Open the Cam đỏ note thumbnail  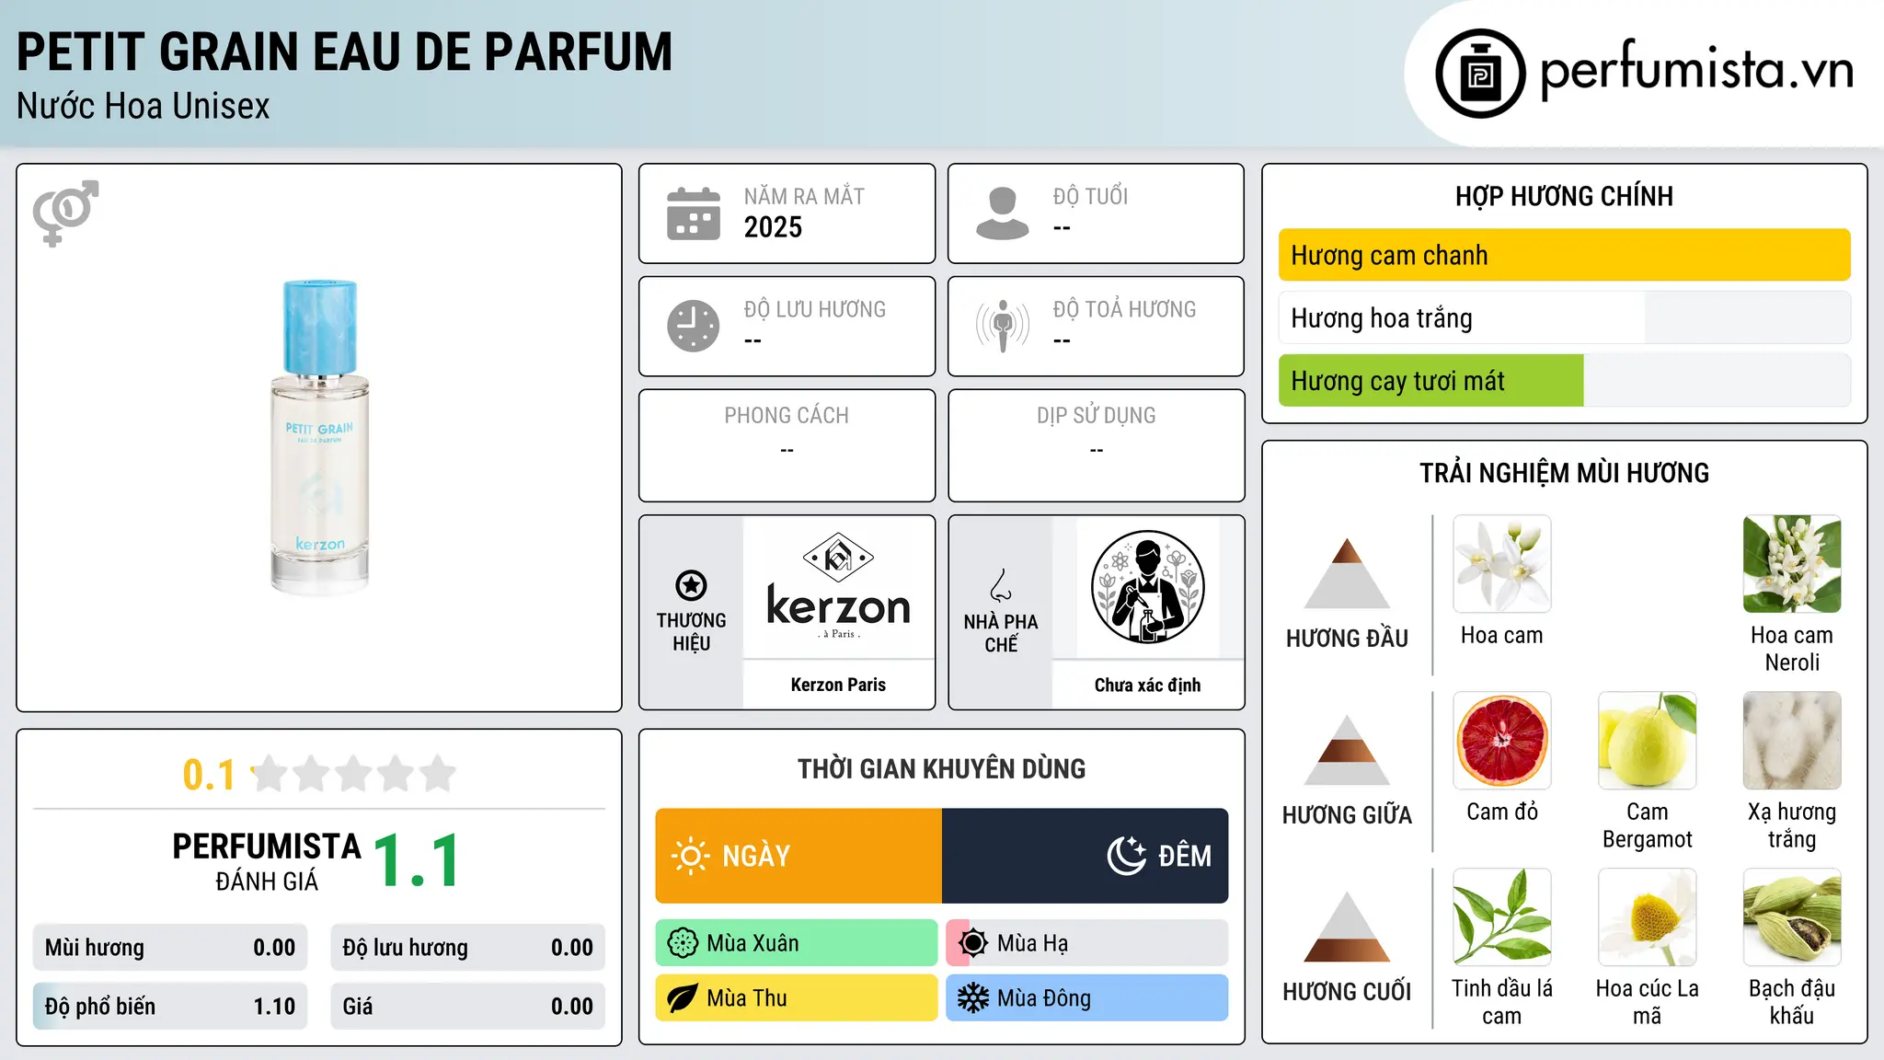(x=1502, y=741)
